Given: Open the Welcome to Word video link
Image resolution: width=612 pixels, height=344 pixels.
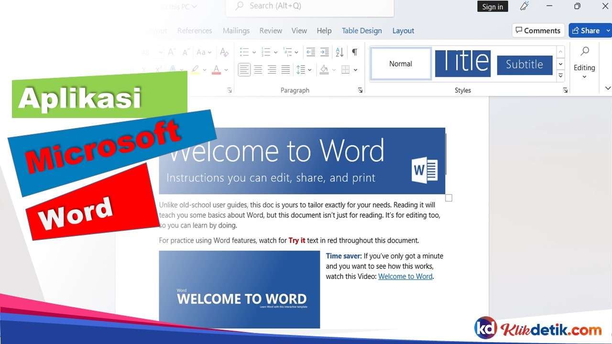Looking at the screenshot, I should (405, 277).
